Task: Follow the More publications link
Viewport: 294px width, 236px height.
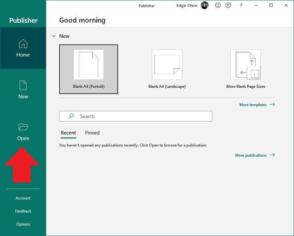Action: click(255, 155)
